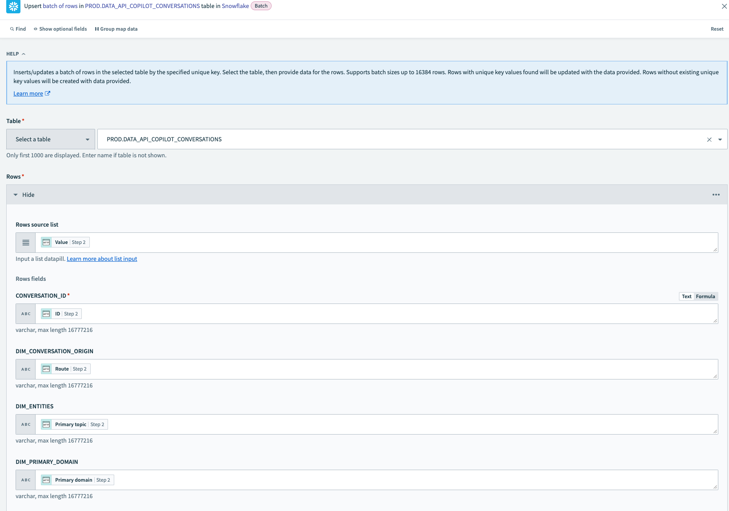The image size is (729, 511).
Task: Click the list icon beside Rows source list
Action: point(26,243)
